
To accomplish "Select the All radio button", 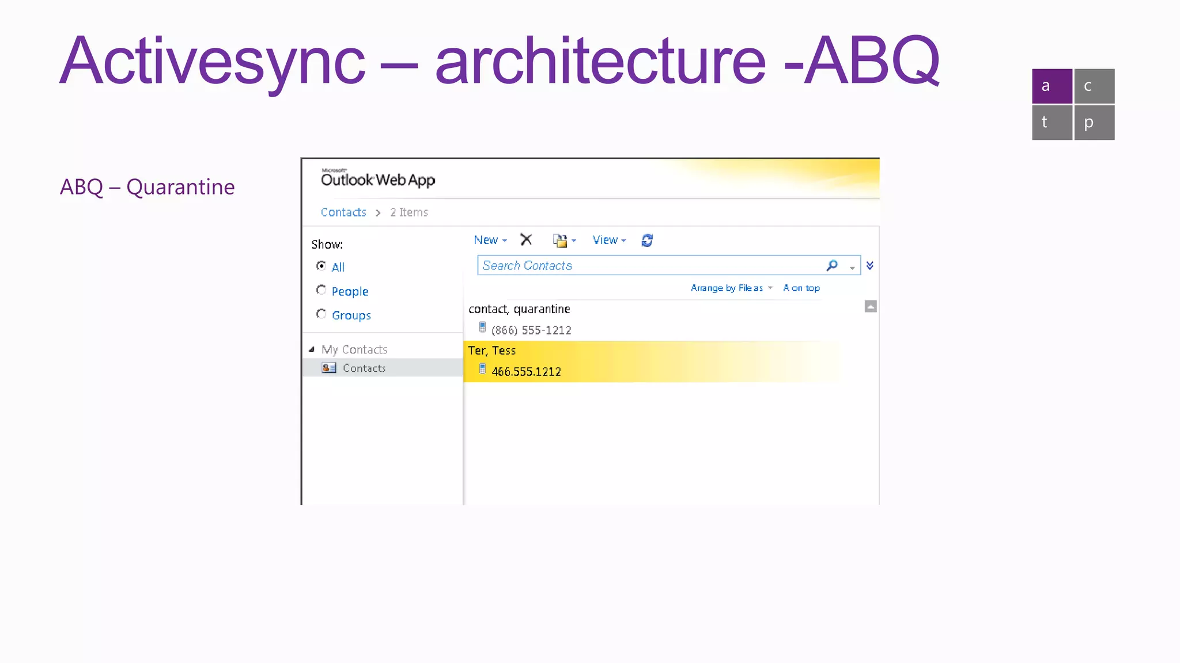I will click(321, 266).
